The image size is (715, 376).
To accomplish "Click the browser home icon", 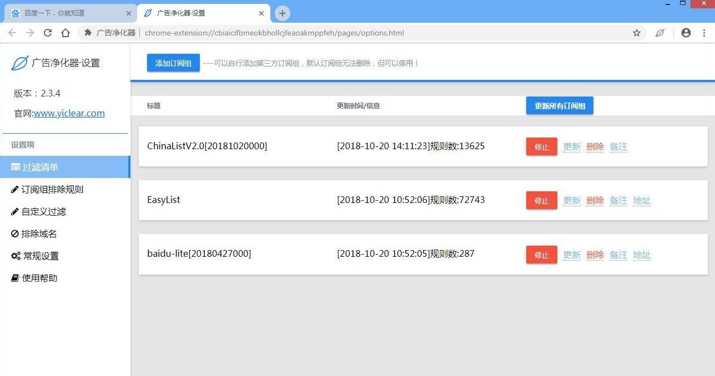I will click(66, 33).
